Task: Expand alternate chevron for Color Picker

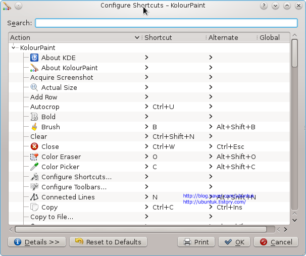Action: (211, 167)
